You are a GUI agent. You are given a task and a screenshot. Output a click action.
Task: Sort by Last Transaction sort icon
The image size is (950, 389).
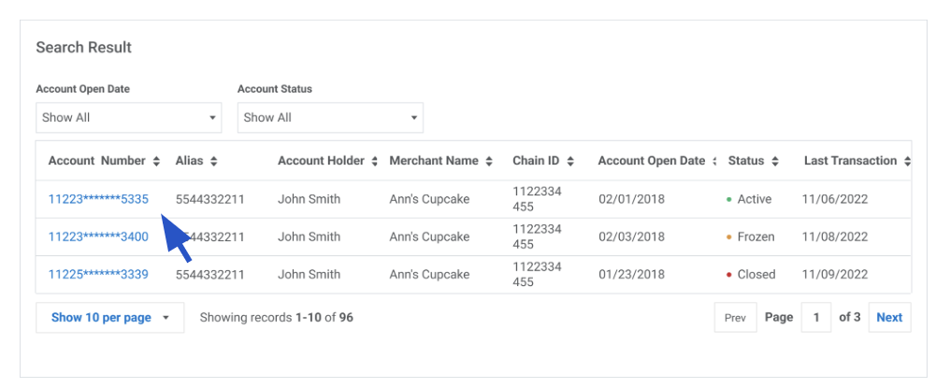click(907, 162)
